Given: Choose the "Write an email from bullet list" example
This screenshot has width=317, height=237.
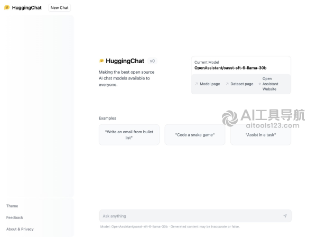Looking at the screenshot, I should [x=129, y=135].
